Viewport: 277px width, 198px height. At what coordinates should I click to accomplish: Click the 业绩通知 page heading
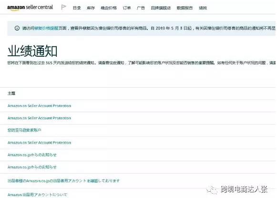32,51
